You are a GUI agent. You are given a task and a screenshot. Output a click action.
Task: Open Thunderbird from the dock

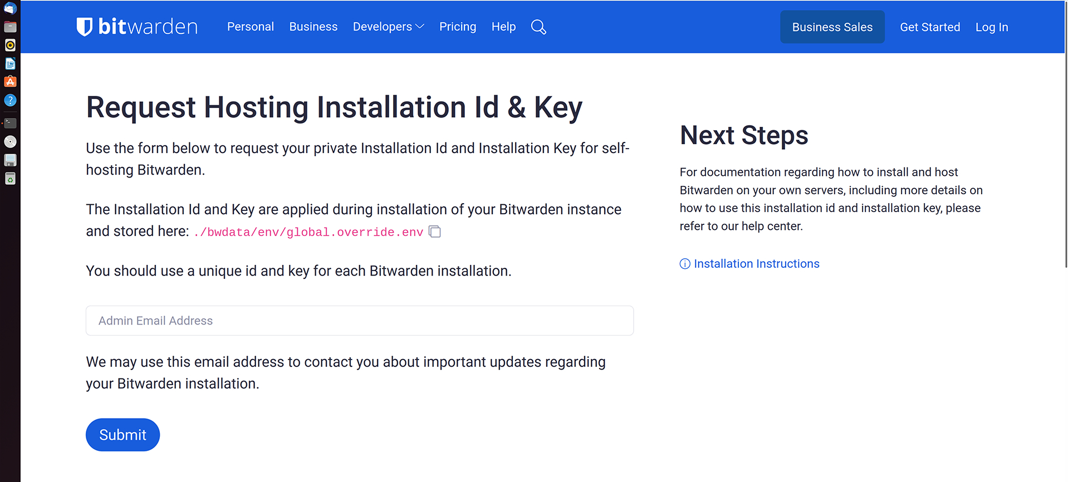(10, 8)
